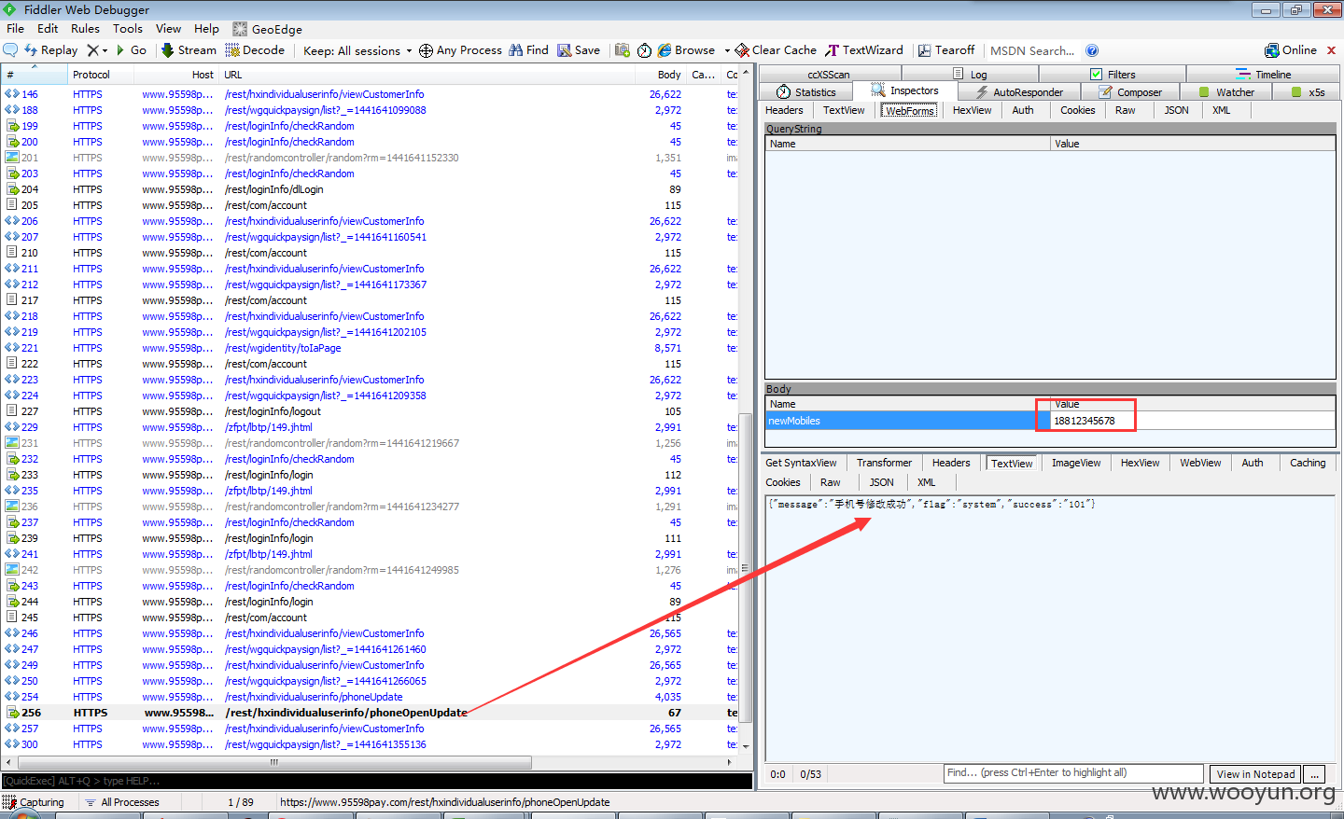The image size is (1344, 819).
Task: Click Any Process target picker
Action: click(x=460, y=50)
